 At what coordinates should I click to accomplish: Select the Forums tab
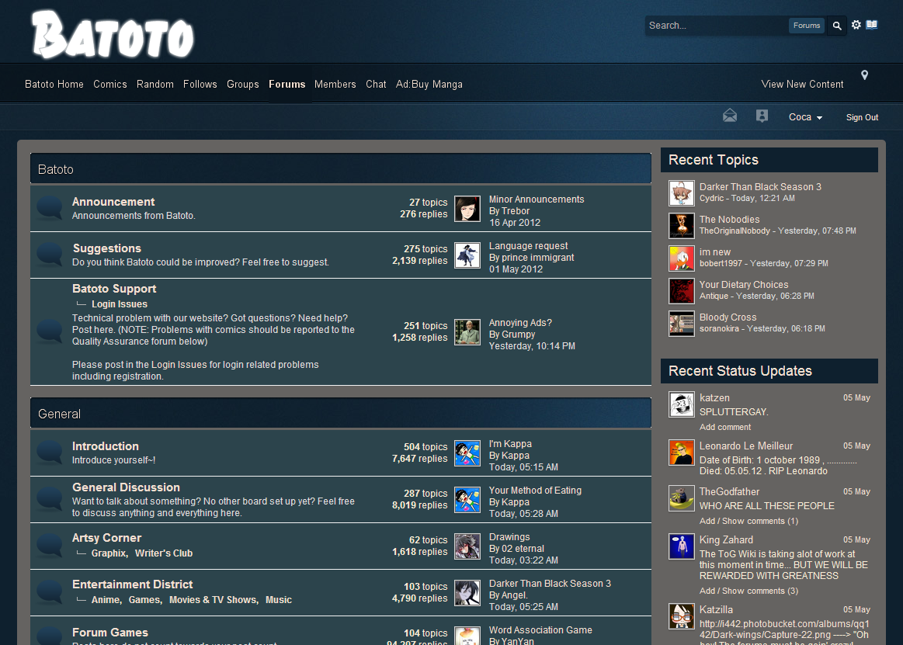point(287,84)
